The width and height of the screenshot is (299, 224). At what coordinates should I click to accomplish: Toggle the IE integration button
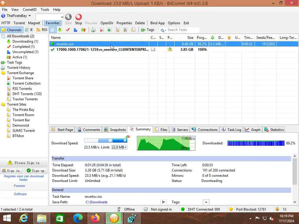pos(29,30)
